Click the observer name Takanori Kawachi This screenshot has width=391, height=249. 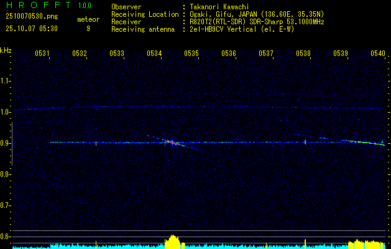click(219, 7)
